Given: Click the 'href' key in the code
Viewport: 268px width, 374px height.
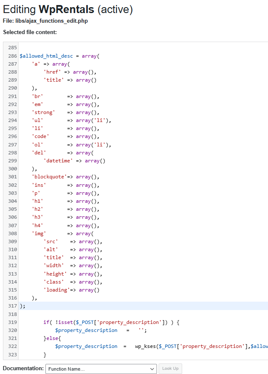Looking at the screenshot, I should point(52,72).
